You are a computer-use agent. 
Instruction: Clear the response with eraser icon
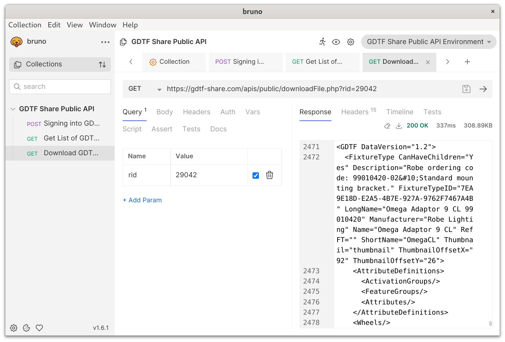387,126
